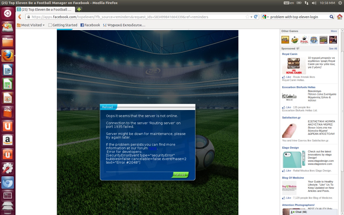This screenshot has height=215, width=344.
Task: Launch LibreOffice Impress from the dock
Action: pyautogui.click(x=8, y=98)
